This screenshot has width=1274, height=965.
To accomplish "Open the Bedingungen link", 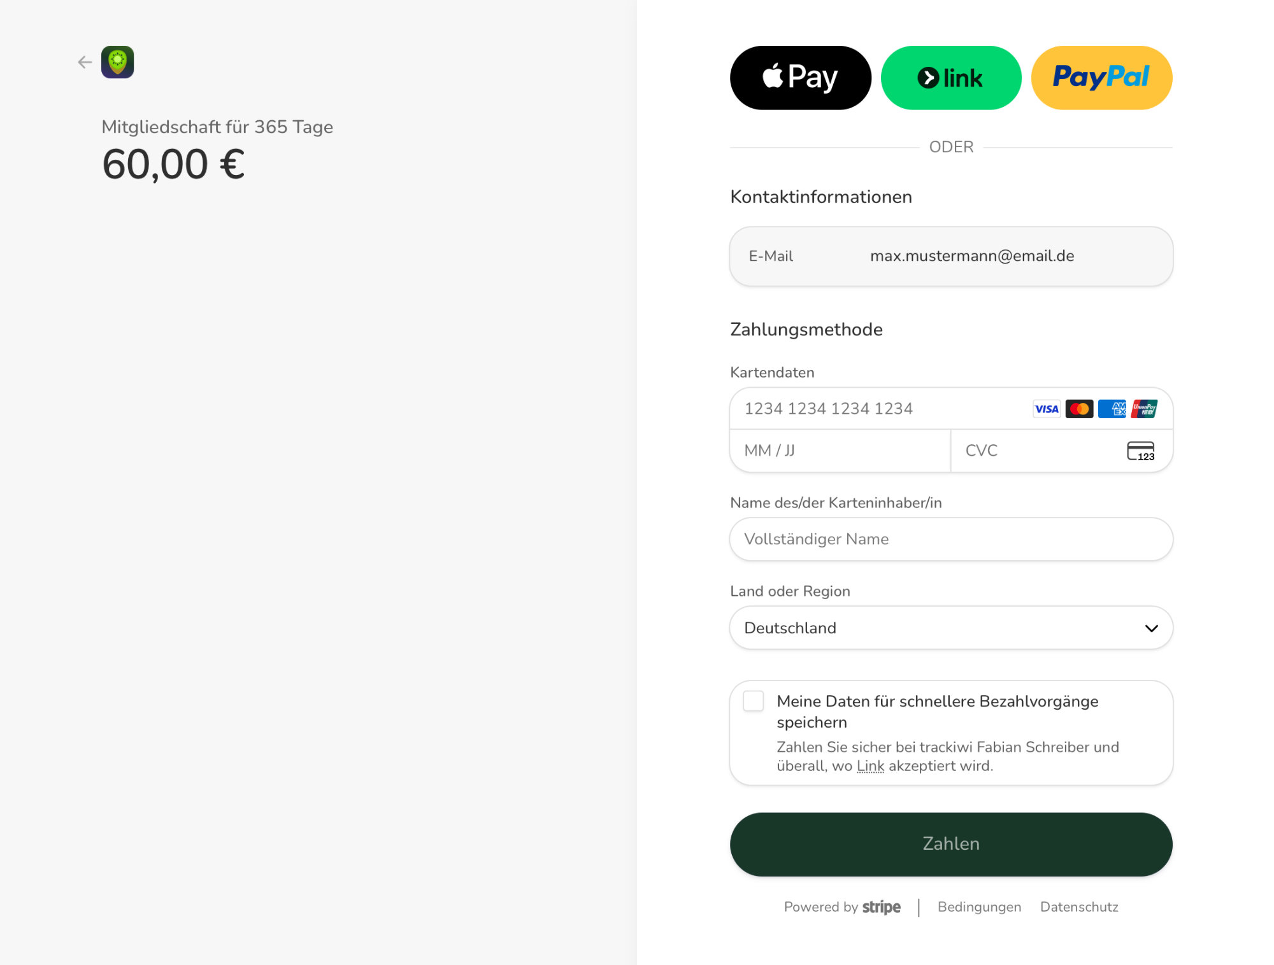I will coord(979,907).
